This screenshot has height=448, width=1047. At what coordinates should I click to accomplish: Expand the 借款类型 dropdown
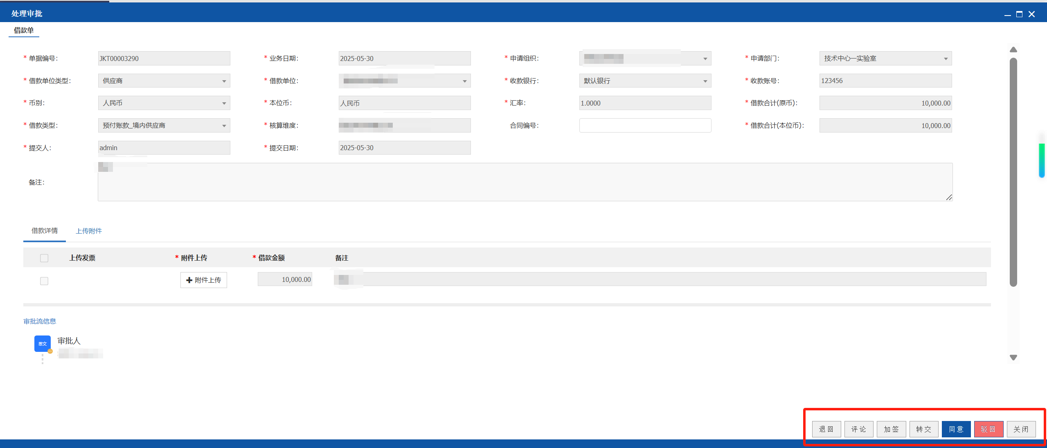pos(164,125)
